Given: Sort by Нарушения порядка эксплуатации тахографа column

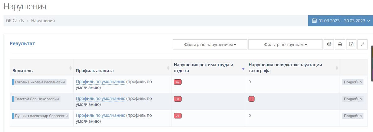Looking at the screenshot, I should [x=293, y=68].
